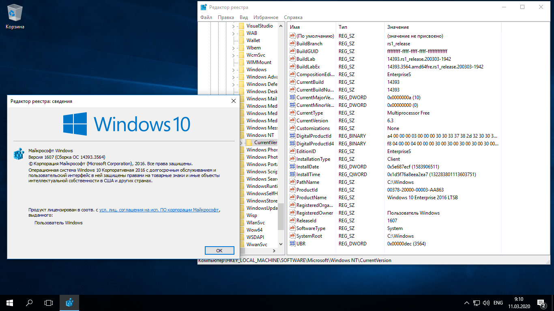
Task: Select the CurrentMinorVe... DWORD icon
Action: [x=292, y=105]
